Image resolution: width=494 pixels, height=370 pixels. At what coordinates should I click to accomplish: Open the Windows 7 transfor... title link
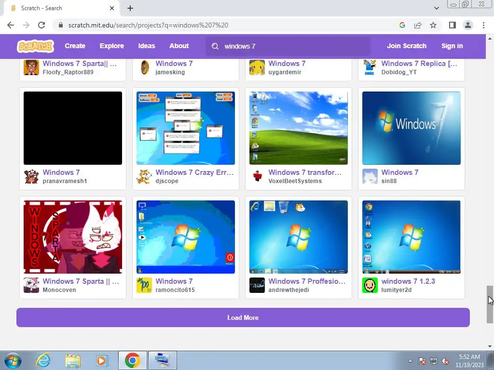(x=305, y=172)
